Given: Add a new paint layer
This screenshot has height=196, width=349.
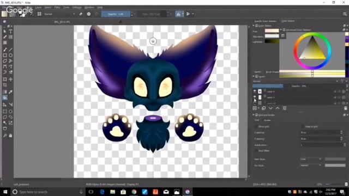Looking at the screenshot, I should pos(255,108).
